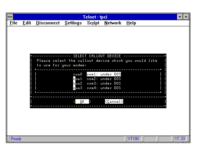Open the Telnet window control menu box

pos(10,17)
